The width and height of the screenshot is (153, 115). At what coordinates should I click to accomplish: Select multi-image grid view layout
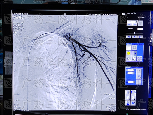134,48
